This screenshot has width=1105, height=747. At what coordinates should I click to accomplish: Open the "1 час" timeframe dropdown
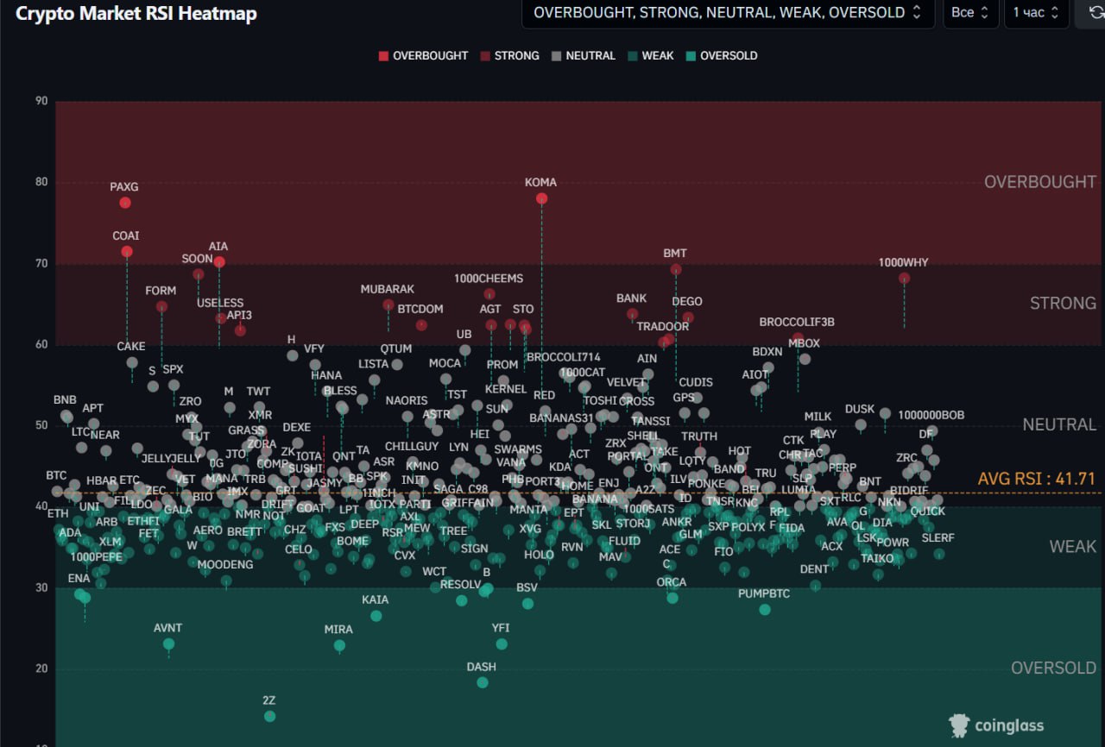pos(1036,13)
